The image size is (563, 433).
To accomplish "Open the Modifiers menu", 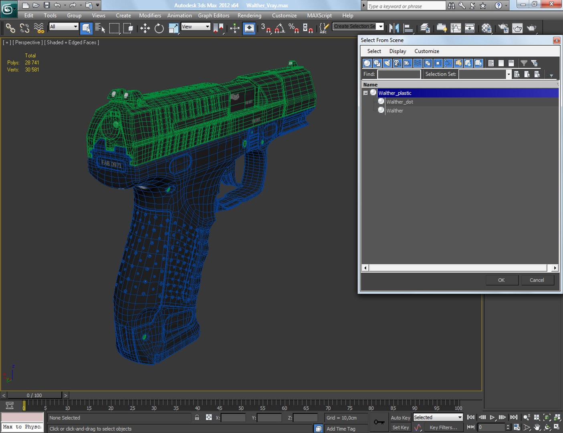I will (150, 15).
